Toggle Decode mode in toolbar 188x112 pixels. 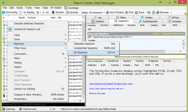coord(72,13)
